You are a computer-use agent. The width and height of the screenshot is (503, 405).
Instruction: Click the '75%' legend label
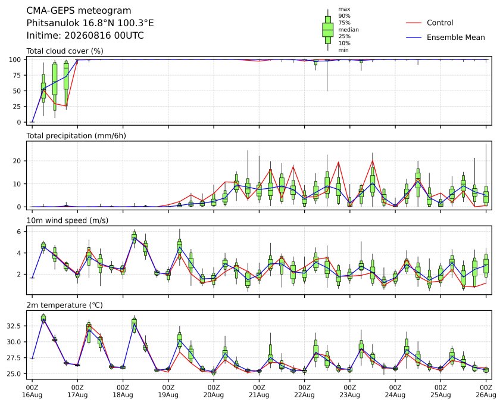[344, 23]
